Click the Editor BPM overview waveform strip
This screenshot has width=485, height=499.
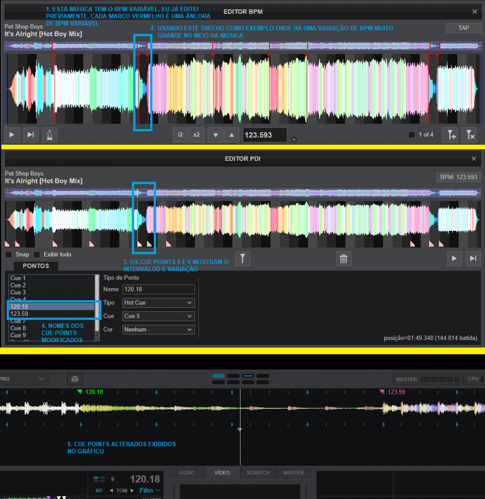click(x=242, y=46)
